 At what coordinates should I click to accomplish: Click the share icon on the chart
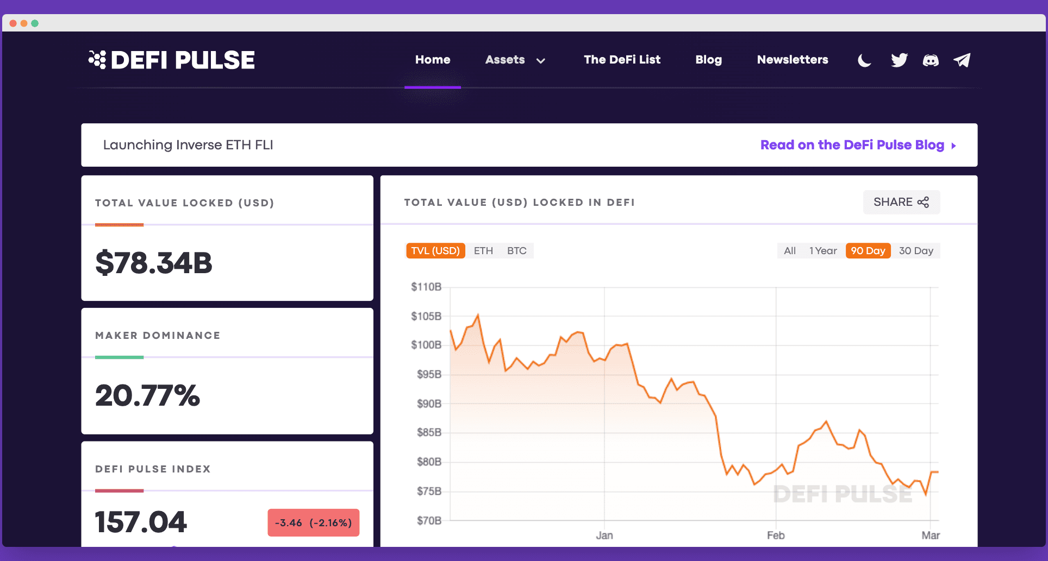tap(923, 203)
